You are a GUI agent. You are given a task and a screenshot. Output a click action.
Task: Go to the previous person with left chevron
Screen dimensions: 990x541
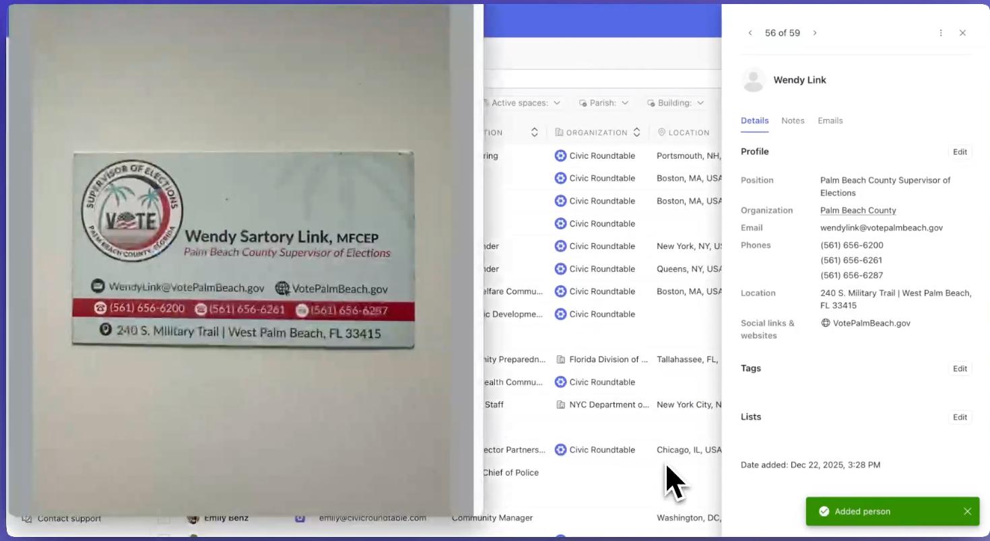coord(750,33)
